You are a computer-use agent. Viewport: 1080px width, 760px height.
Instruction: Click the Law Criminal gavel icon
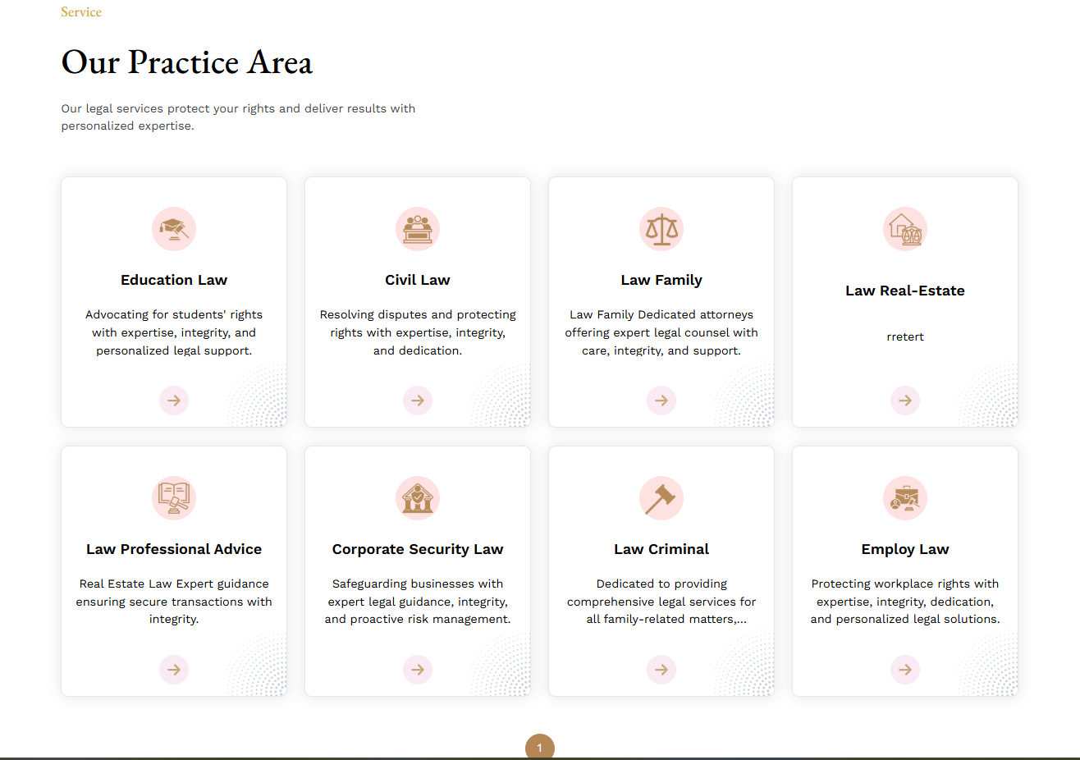[x=661, y=498]
